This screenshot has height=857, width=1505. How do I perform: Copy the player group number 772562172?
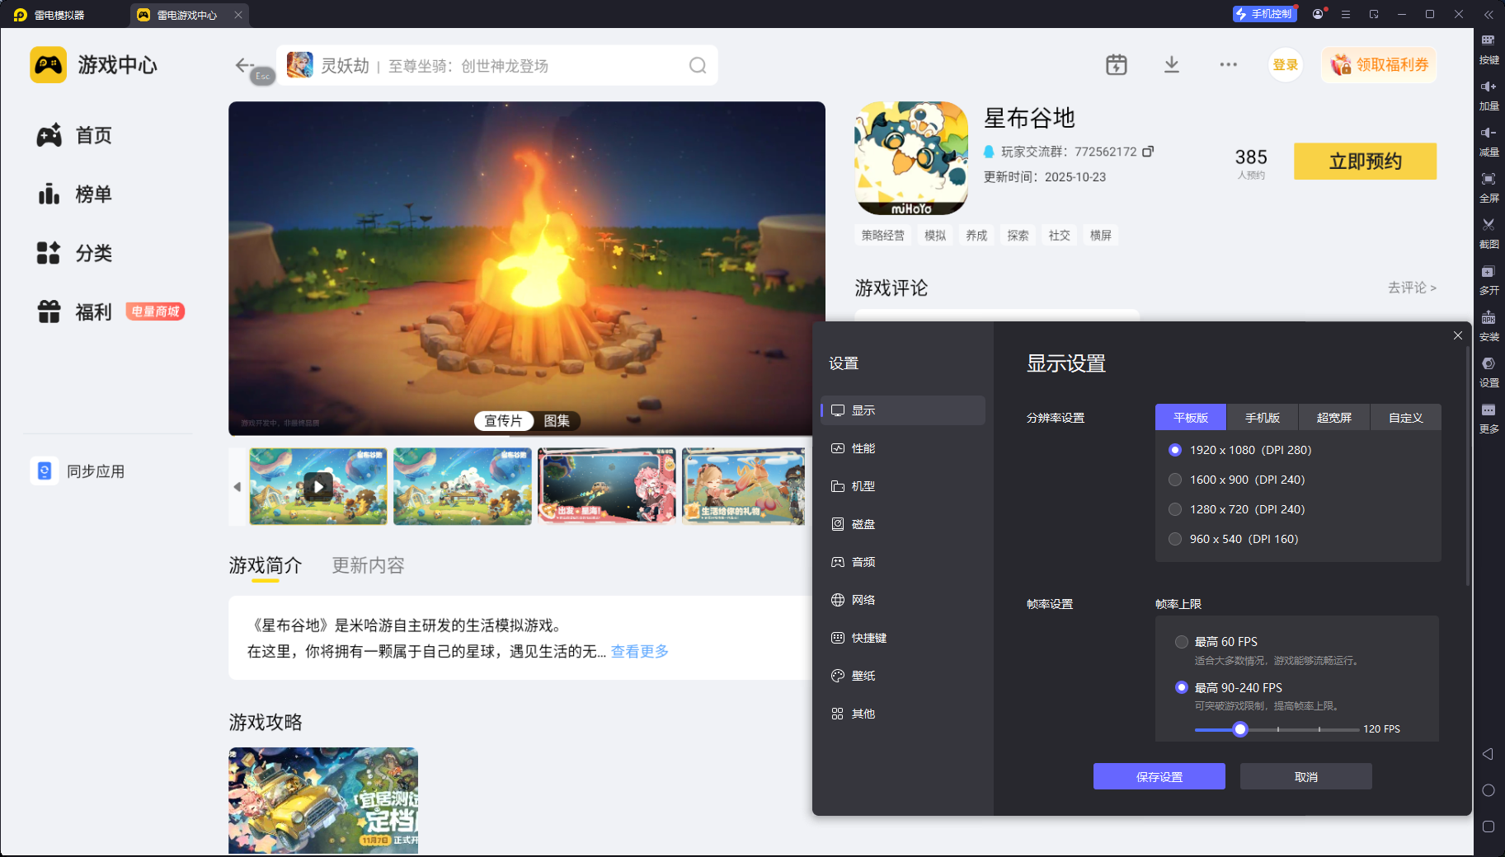click(1148, 152)
